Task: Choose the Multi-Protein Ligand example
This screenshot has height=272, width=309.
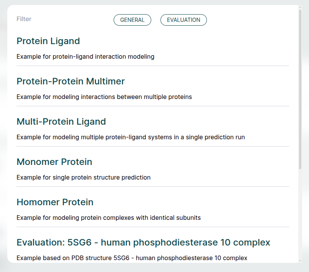Action: (x=61, y=122)
